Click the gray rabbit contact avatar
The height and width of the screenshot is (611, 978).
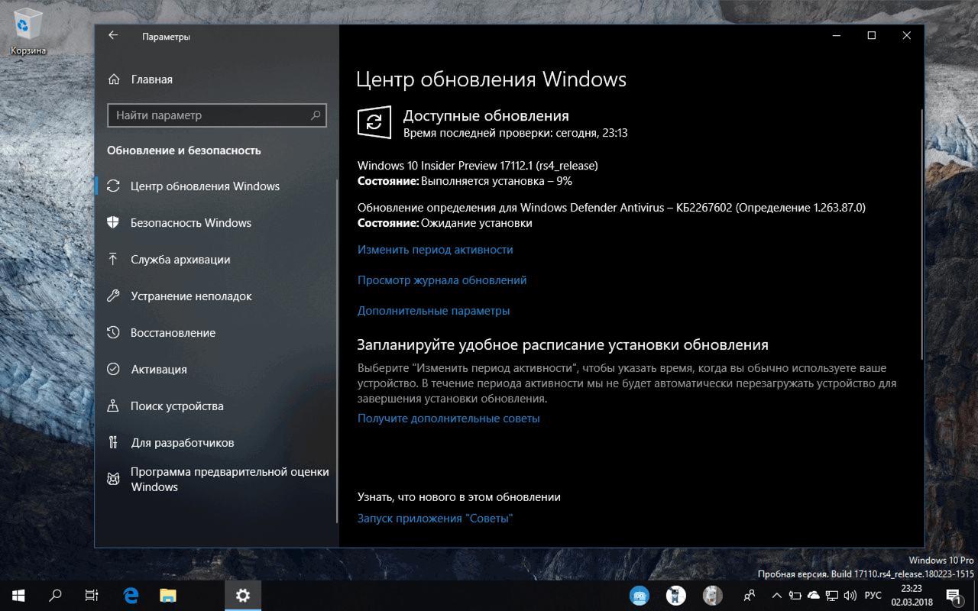[713, 595]
